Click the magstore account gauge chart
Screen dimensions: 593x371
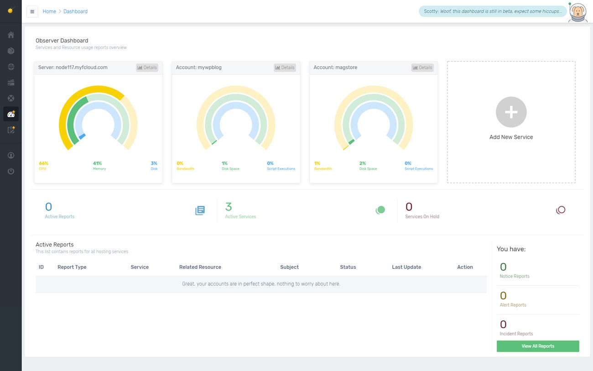(x=374, y=118)
